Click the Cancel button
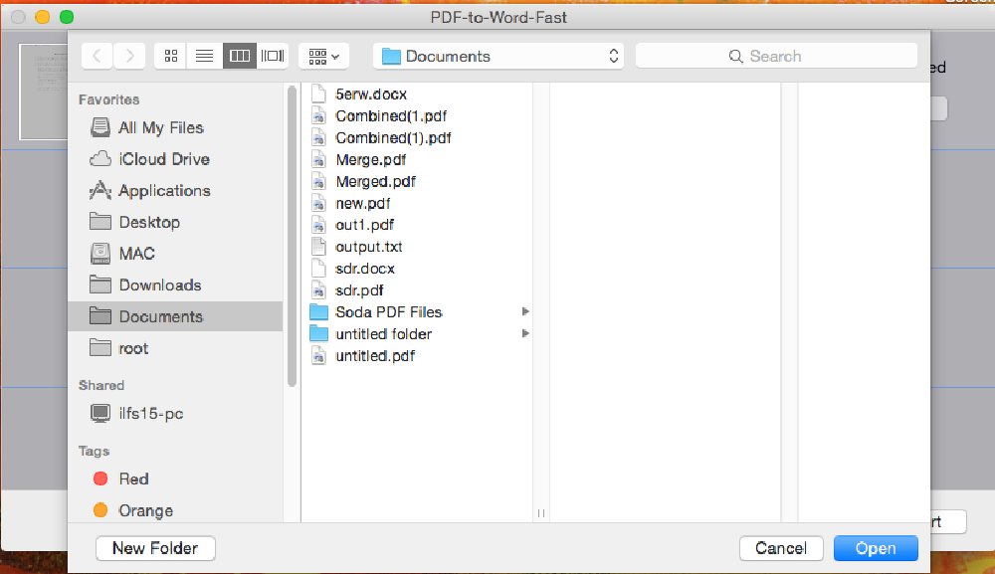995x574 pixels. coord(781,548)
